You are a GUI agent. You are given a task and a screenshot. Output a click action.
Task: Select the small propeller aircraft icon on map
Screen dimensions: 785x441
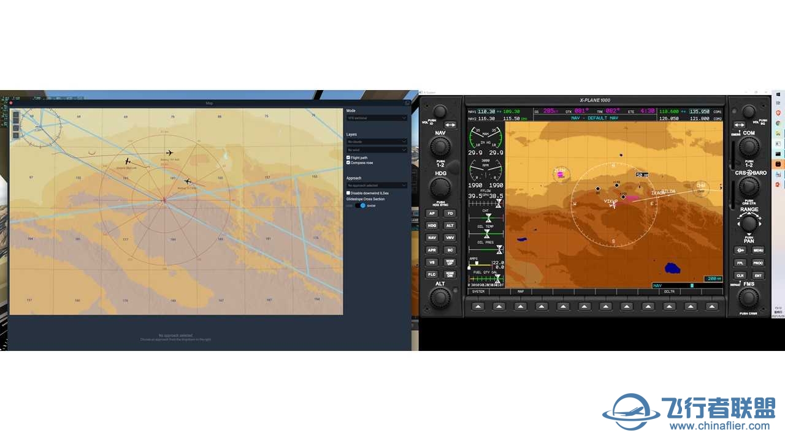128,162
